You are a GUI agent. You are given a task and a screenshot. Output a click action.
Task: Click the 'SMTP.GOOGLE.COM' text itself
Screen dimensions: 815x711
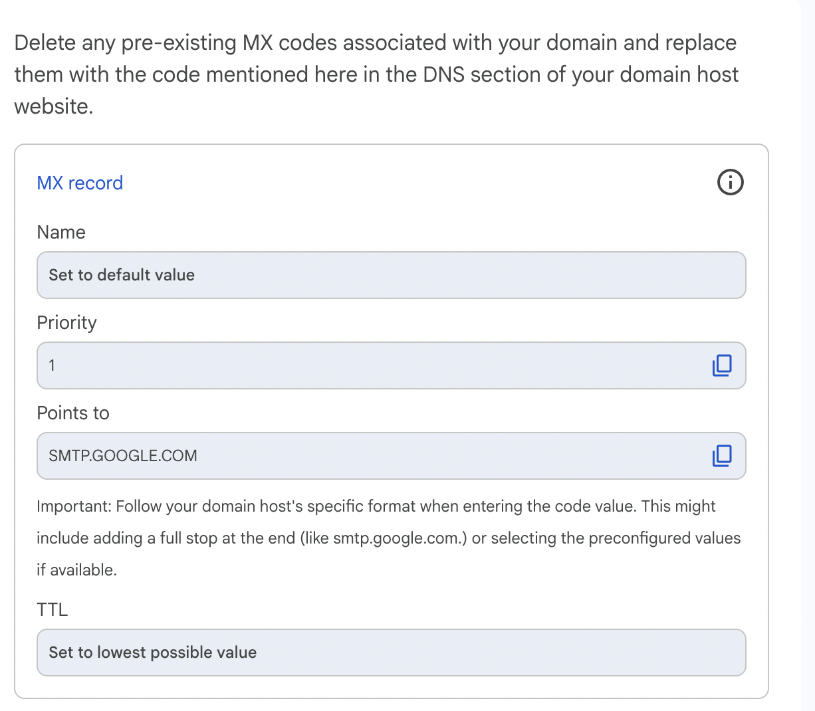(x=123, y=456)
